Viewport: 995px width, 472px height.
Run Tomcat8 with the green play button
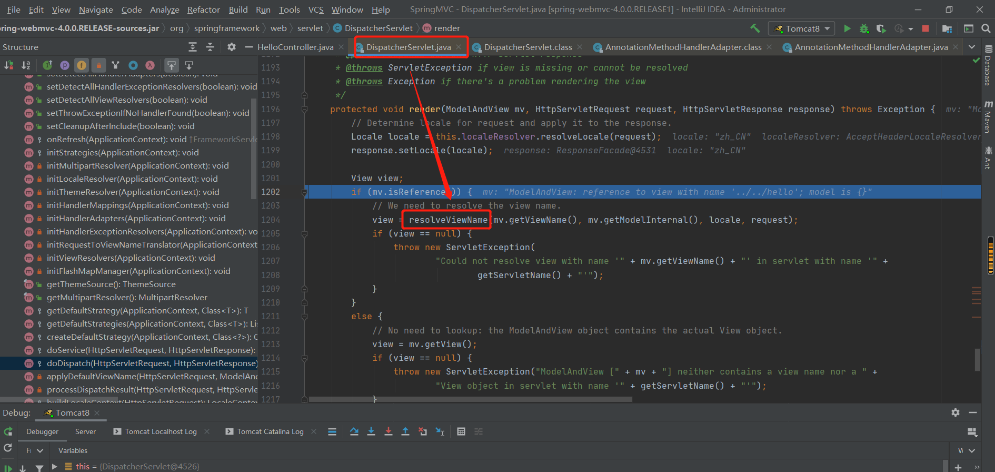pyautogui.click(x=847, y=28)
